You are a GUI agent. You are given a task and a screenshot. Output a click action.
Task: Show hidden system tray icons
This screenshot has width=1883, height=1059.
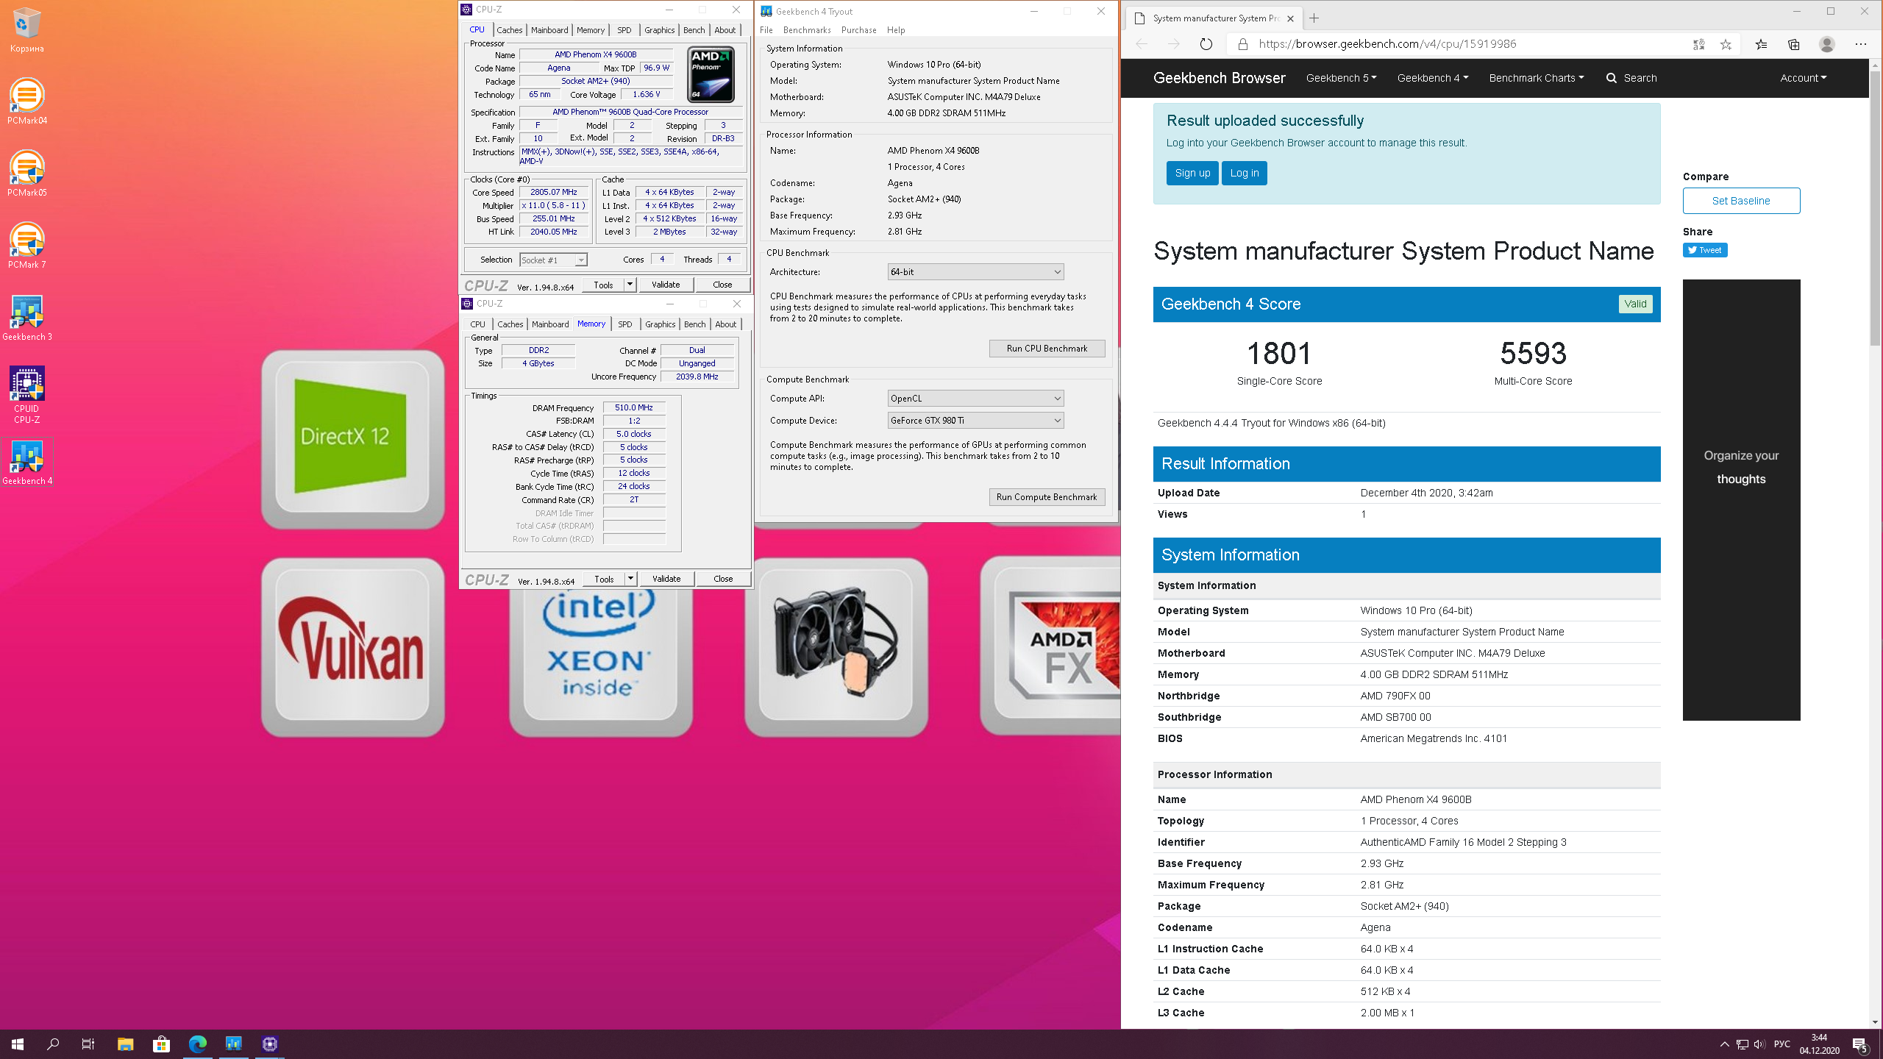tap(1724, 1044)
